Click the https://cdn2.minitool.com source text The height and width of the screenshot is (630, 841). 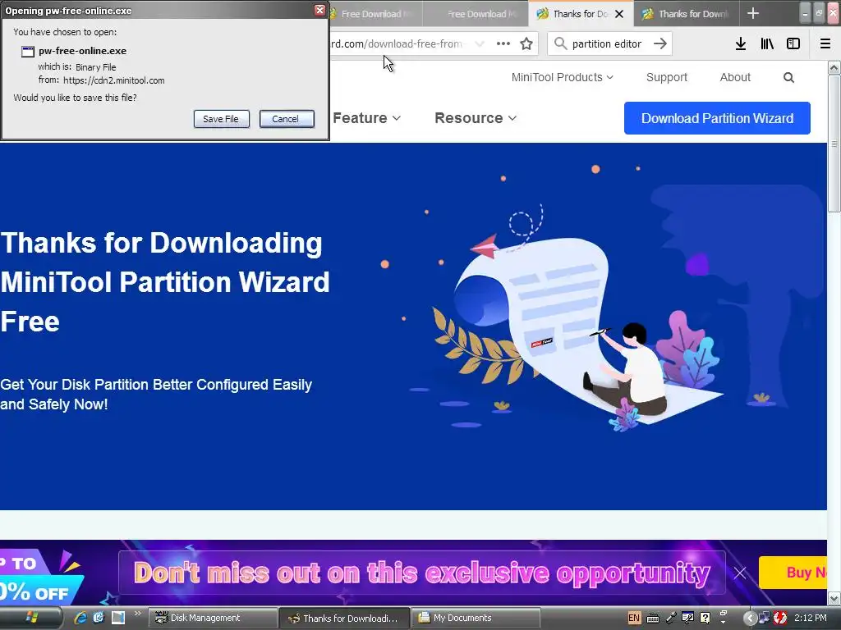click(x=113, y=80)
